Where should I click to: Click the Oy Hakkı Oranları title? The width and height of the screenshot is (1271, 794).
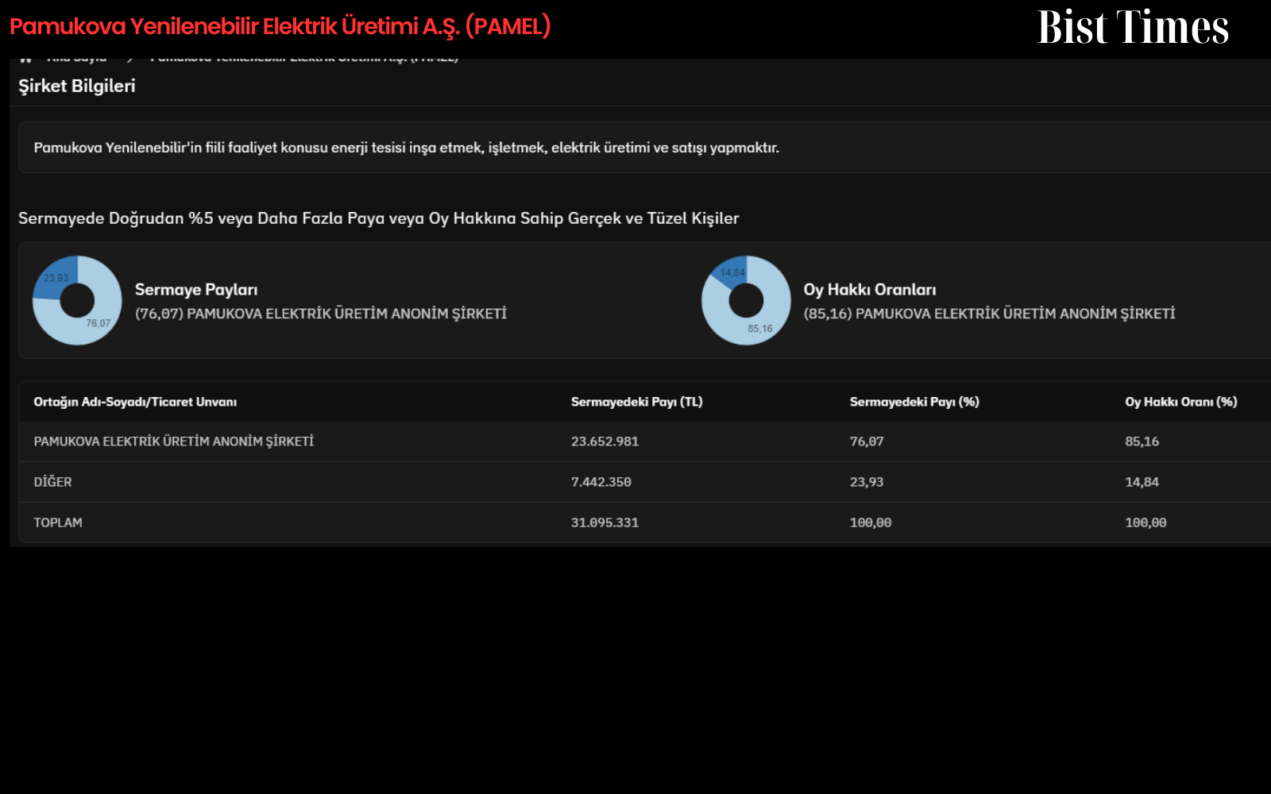tap(870, 290)
